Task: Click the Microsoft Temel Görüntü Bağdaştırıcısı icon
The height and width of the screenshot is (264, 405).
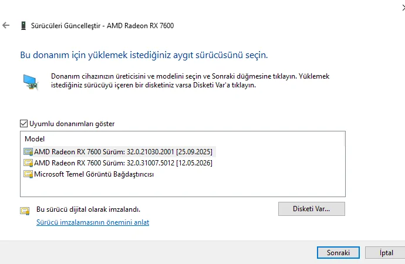Action: point(28,174)
